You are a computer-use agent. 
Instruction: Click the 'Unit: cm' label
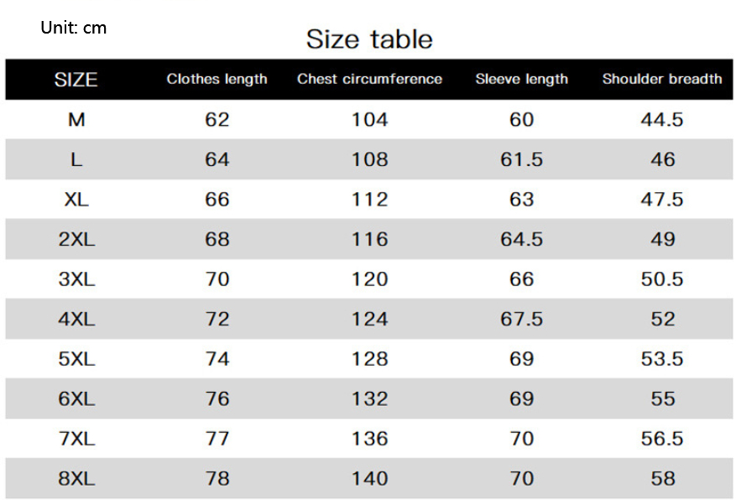coord(74,28)
